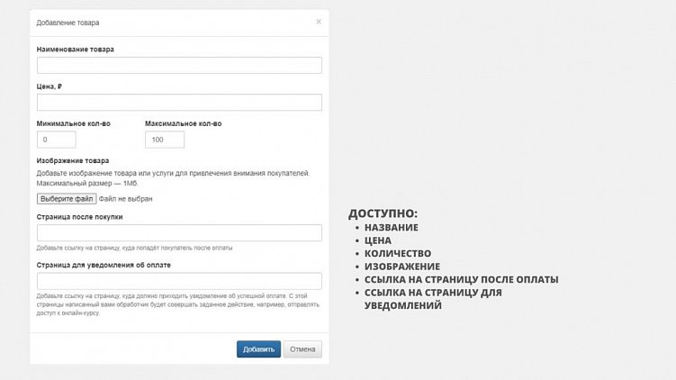Click the minimum quantity box showing 0
This screenshot has width=676, height=380.
[x=57, y=140]
